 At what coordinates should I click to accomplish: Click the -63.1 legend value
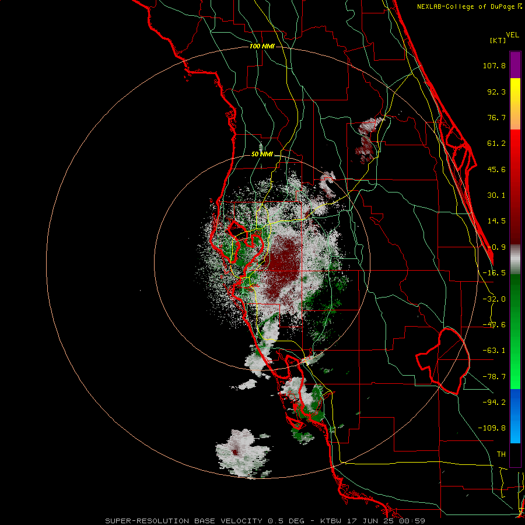494,351
